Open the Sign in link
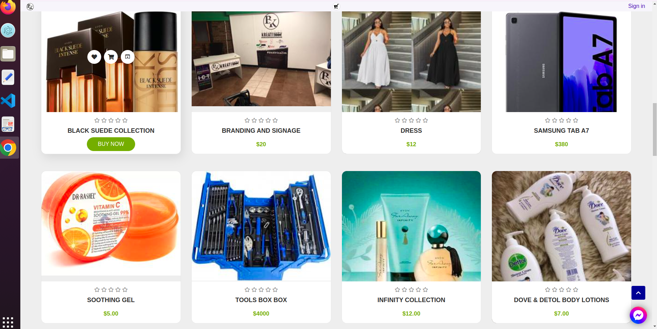The width and height of the screenshot is (657, 329). click(636, 6)
